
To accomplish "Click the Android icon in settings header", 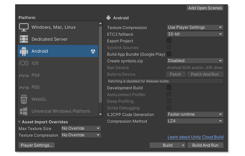I will [108, 18].
